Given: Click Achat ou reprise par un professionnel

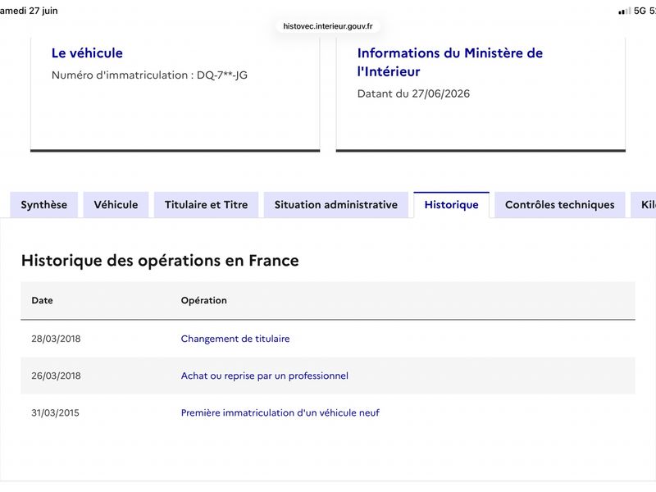Looking at the screenshot, I should (x=264, y=376).
